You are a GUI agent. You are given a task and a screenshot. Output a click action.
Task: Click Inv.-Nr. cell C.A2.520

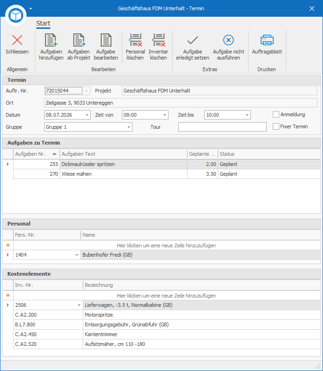(48, 344)
